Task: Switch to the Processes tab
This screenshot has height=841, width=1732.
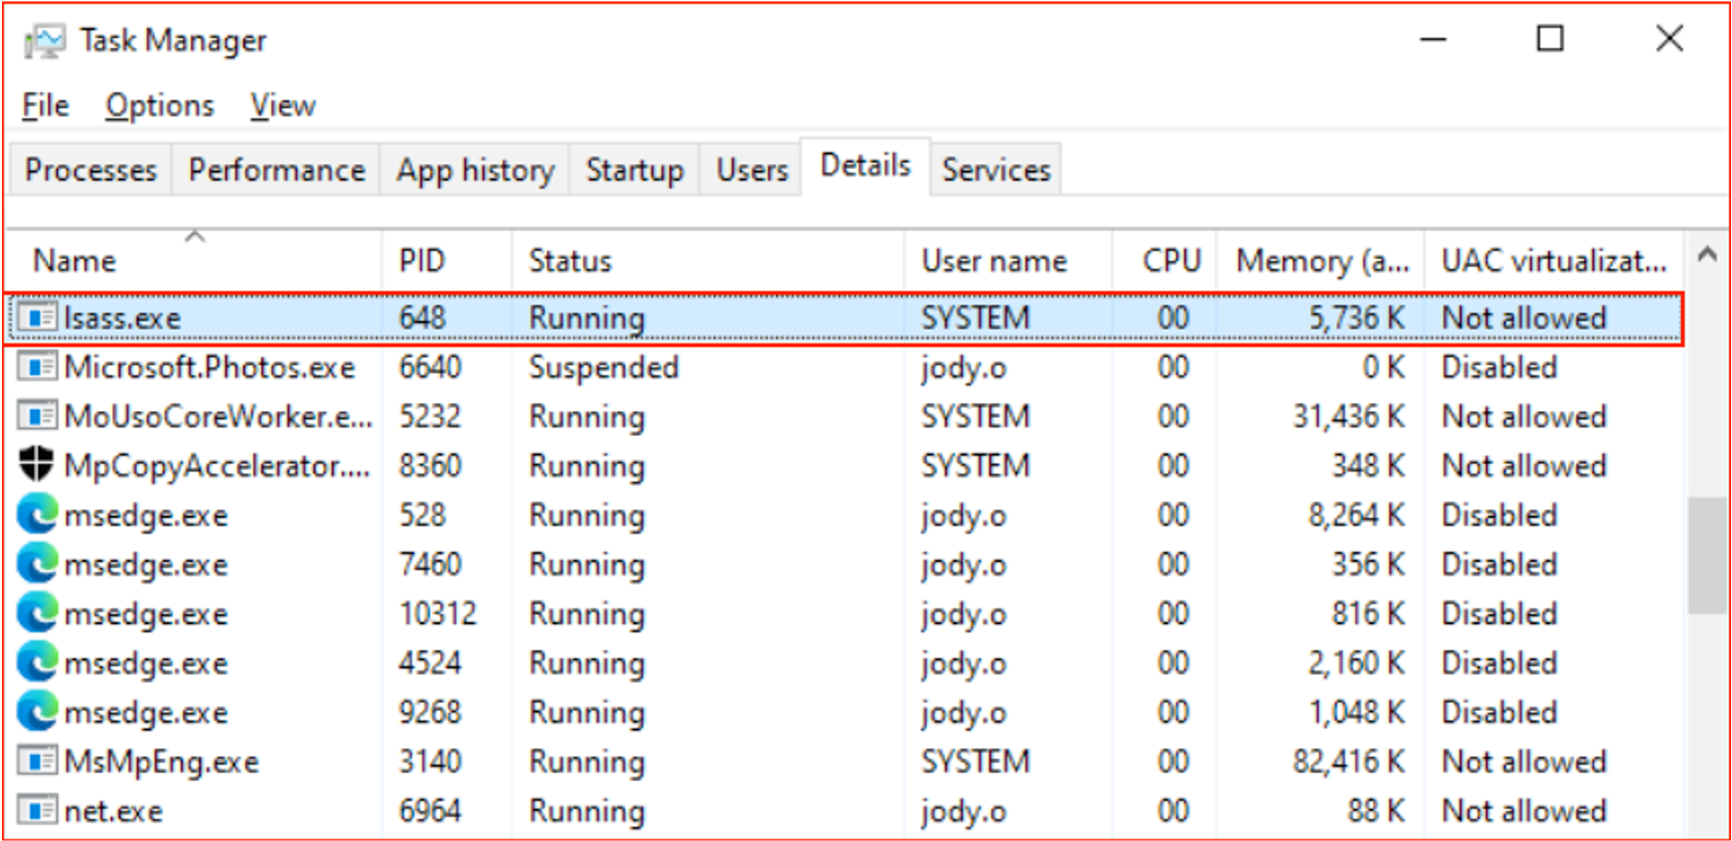Action: coord(91,170)
